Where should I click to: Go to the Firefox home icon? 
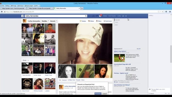point(170,12)
